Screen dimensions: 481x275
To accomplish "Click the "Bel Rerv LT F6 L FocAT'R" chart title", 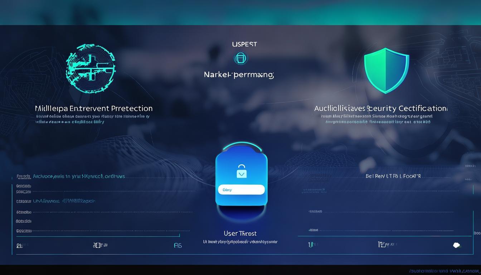I will click(393, 176).
